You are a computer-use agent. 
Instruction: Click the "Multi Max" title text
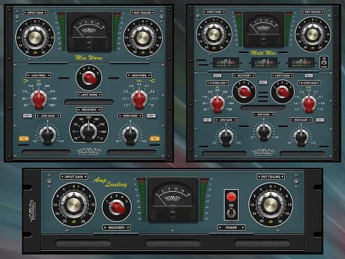(x=263, y=53)
